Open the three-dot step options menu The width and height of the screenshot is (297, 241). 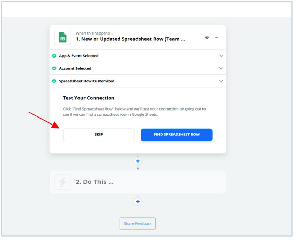pos(216,37)
